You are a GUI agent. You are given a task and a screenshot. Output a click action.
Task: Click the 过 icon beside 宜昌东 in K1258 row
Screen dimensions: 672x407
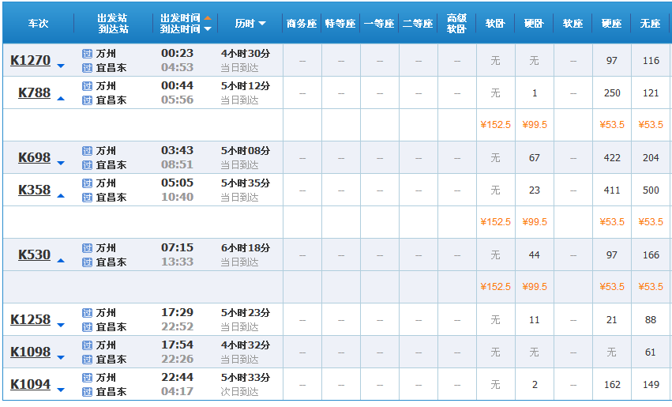(87, 327)
